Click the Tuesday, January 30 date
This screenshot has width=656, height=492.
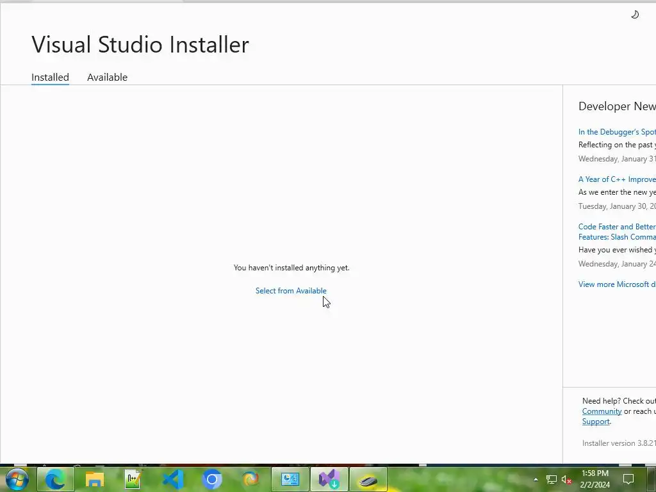point(617,206)
